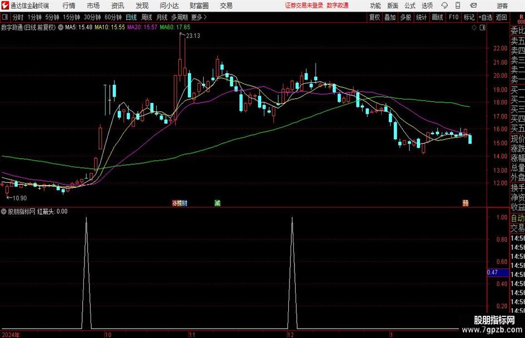Click the customer service headset icon

pos(444,6)
